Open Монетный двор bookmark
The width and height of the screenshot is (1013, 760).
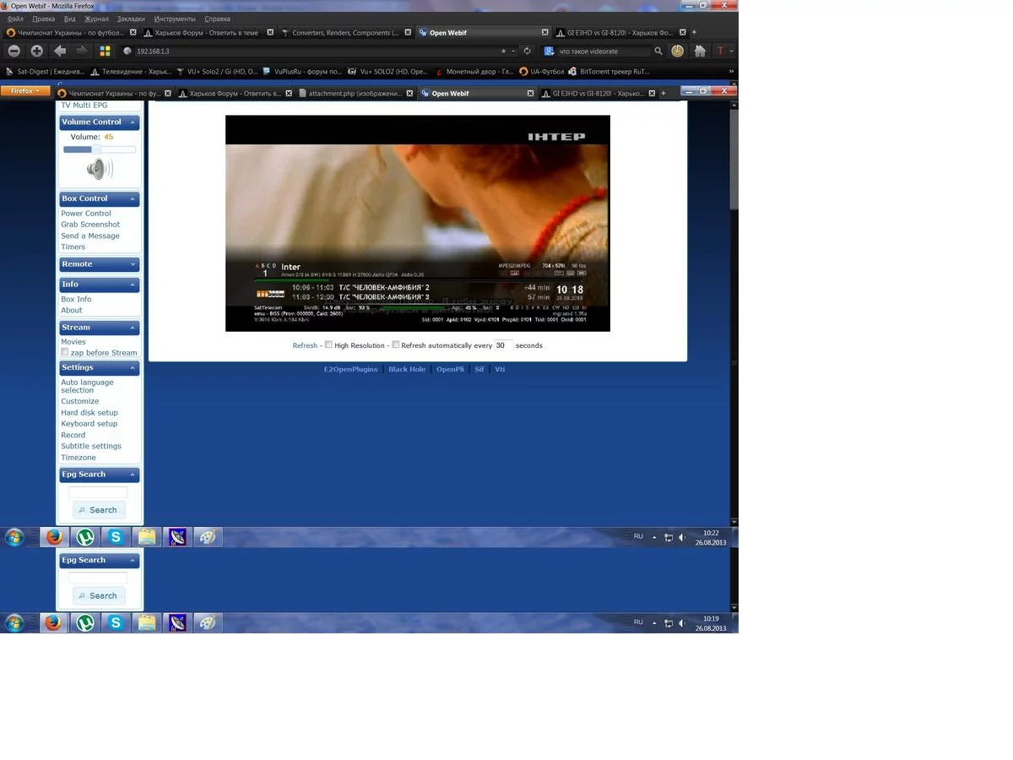474,72
